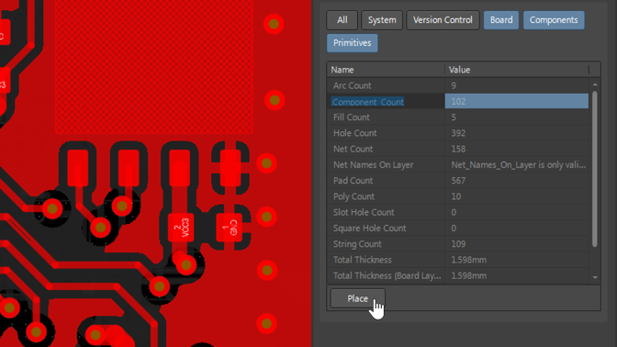Image resolution: width=617 pixels, height=347 pixels.
Task: Click the scrollbar up arrow
Action: [595, 84]
